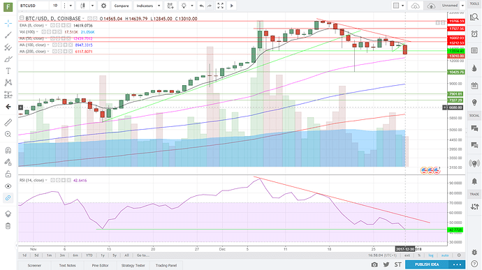Image resolution: width=482 pixels, height=270 pixels.
Task: Toggle the eye hide-all-drawings tool
Action: pyautogui.click(x=8, y=186)
